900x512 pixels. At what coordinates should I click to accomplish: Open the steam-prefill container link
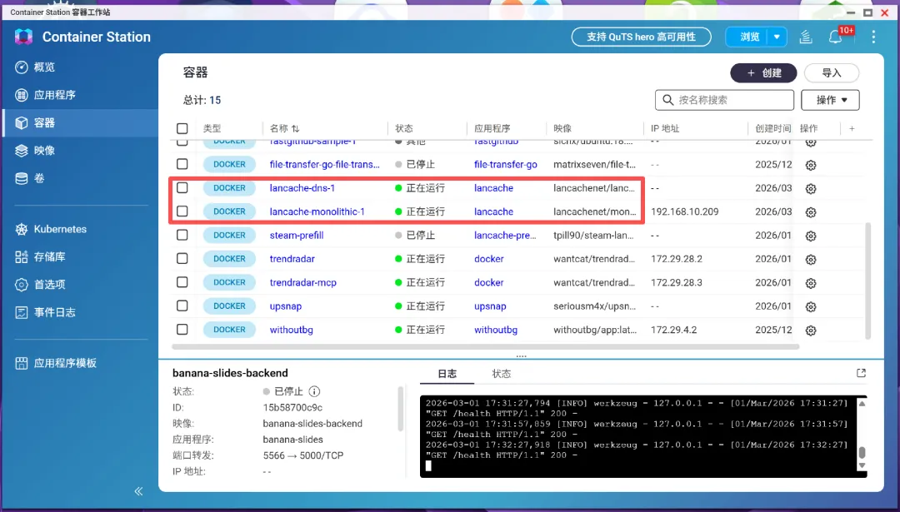pyautogui.click(x=297, y=235)
